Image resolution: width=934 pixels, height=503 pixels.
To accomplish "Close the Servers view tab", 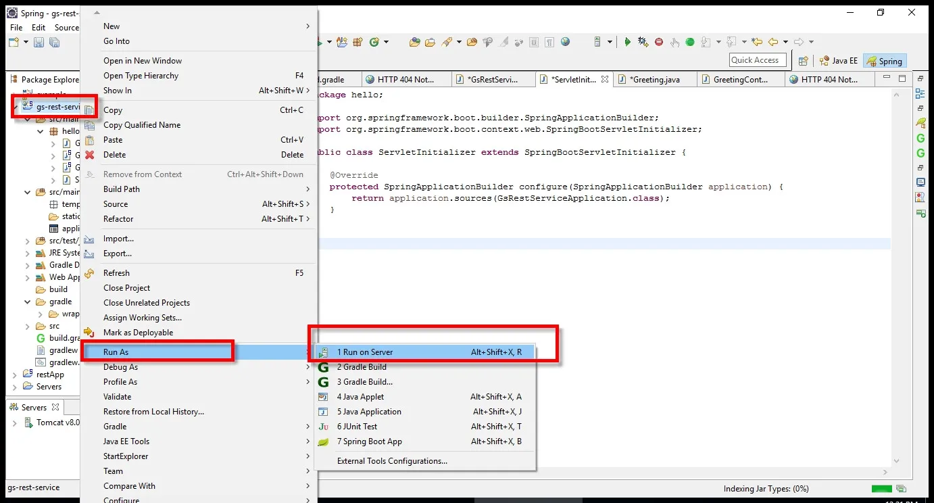I will (55, 408).
